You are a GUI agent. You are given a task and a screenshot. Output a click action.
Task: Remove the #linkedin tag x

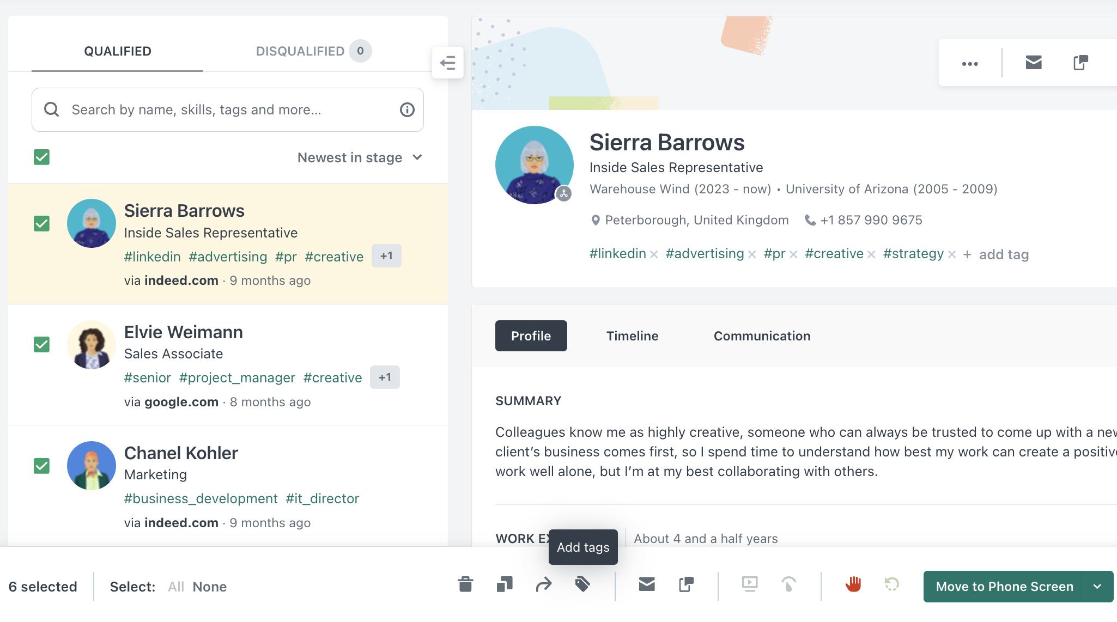pyautogui.click(x=654, y=254)
